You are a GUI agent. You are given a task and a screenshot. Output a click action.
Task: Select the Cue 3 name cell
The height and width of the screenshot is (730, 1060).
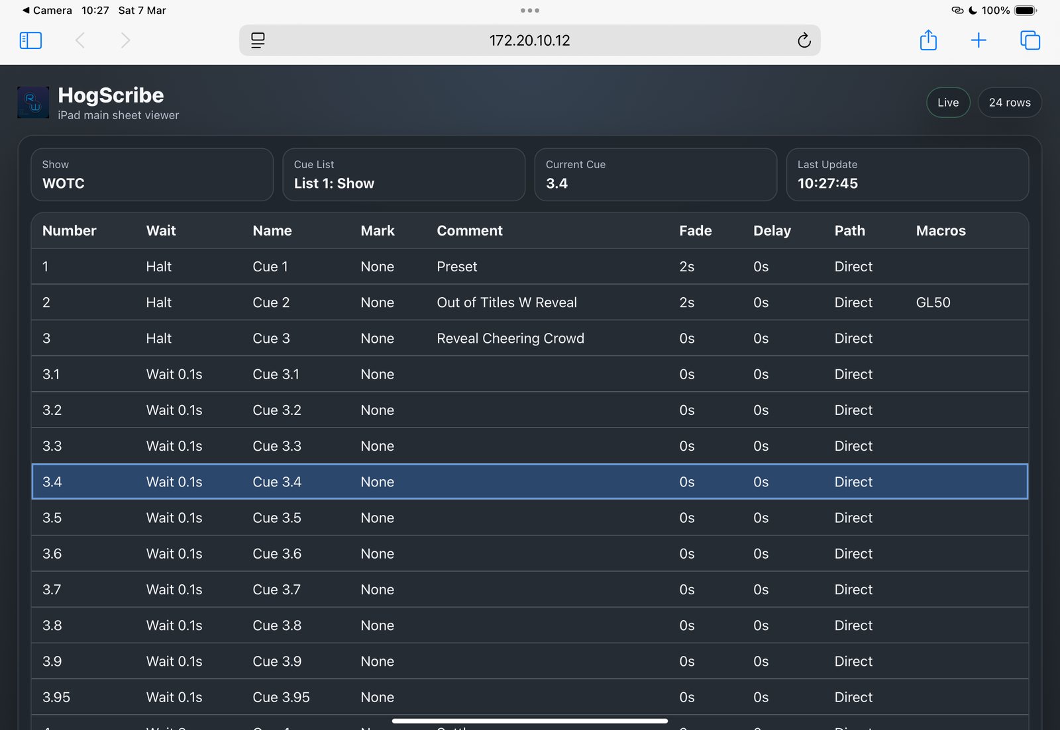[x=272, y=338]
